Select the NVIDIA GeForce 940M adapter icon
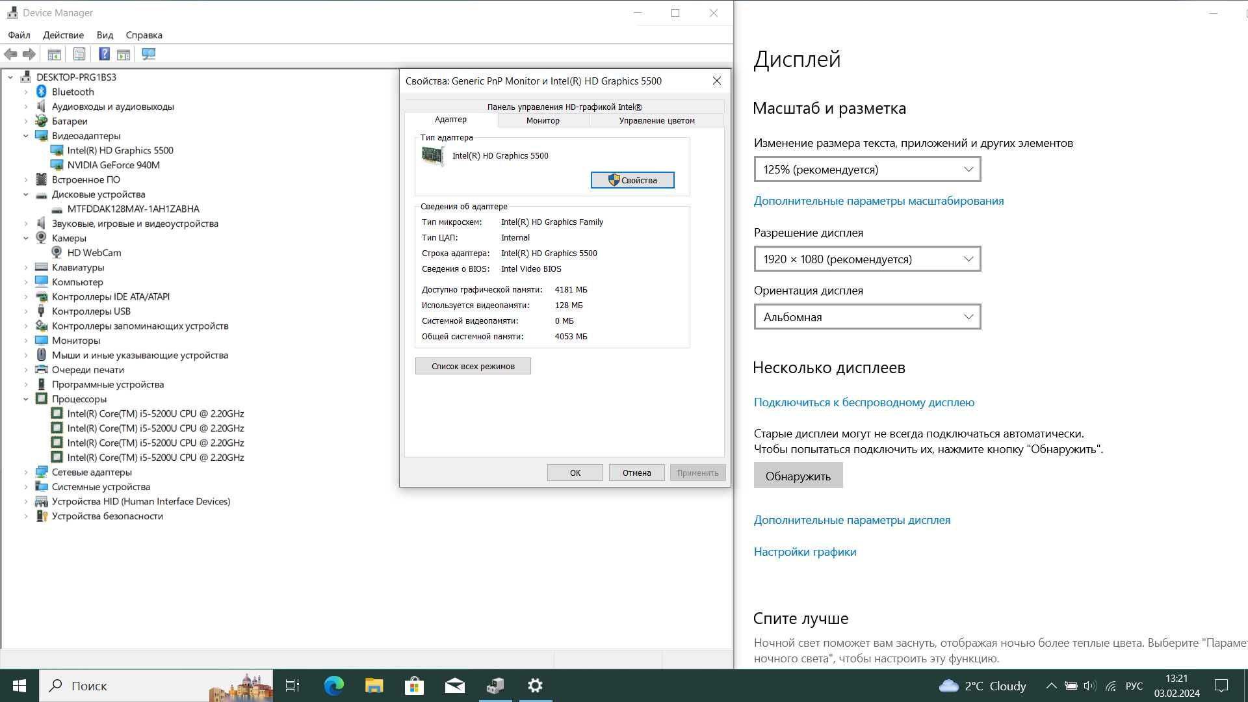 (57, 165)
